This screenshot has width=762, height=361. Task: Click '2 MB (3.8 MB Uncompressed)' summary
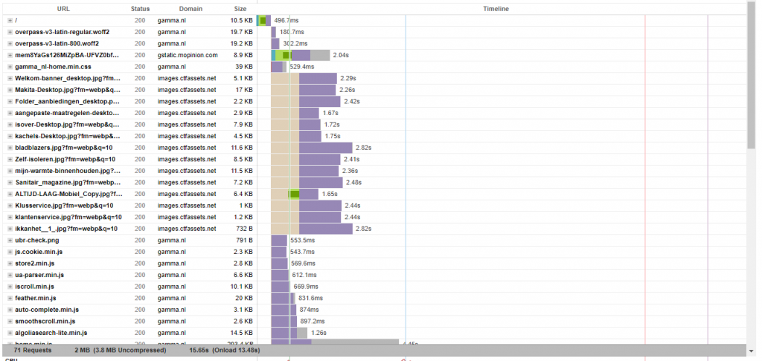(x=120, y=350)
